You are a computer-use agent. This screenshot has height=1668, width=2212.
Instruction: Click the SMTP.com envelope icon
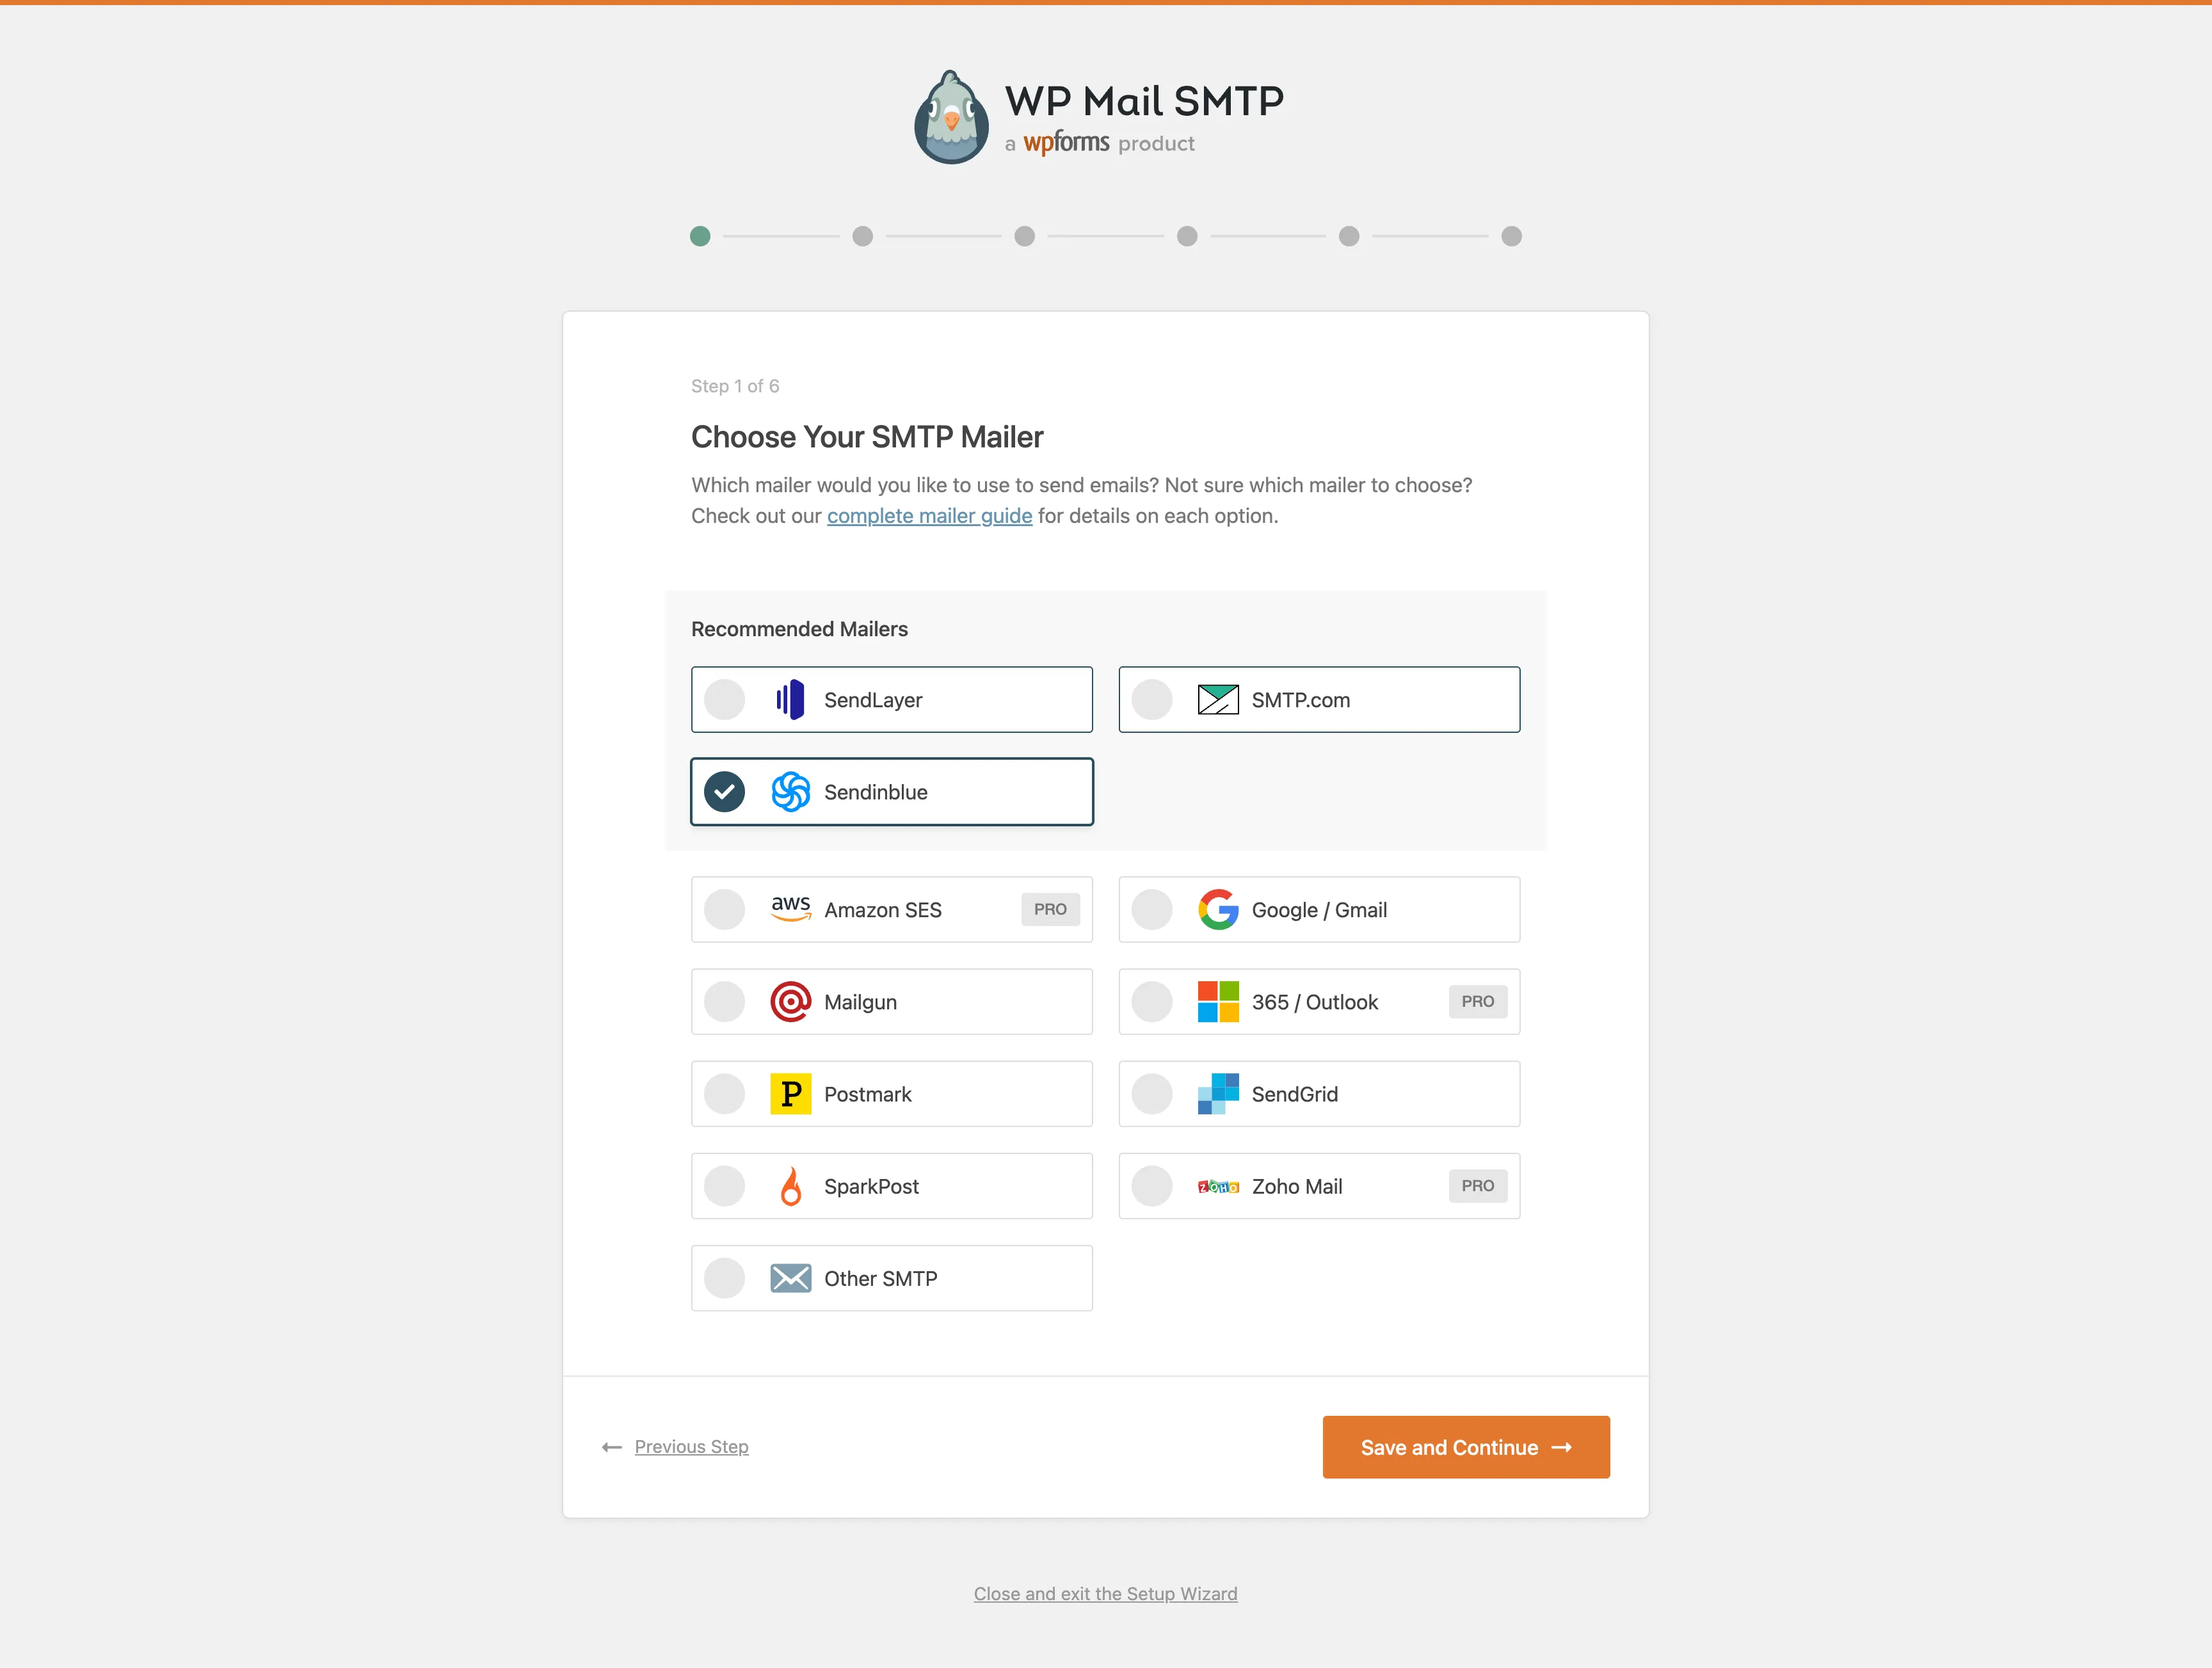coord(1218,699)
